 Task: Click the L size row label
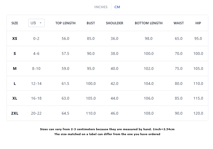pos(15,84)
